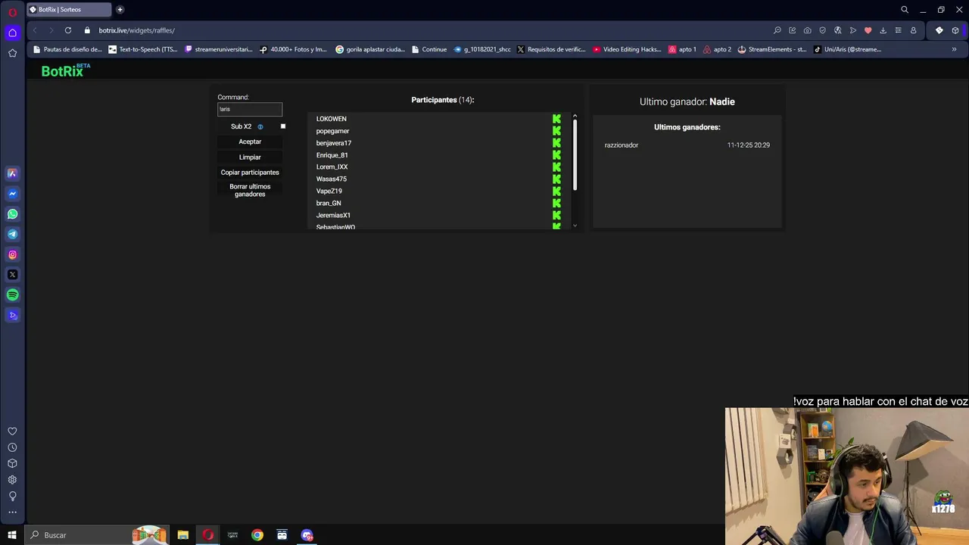Open gorila aplastar ciuda bookmark
The height and width of the screenshot is (545, 969).
(x=370, y=49)
